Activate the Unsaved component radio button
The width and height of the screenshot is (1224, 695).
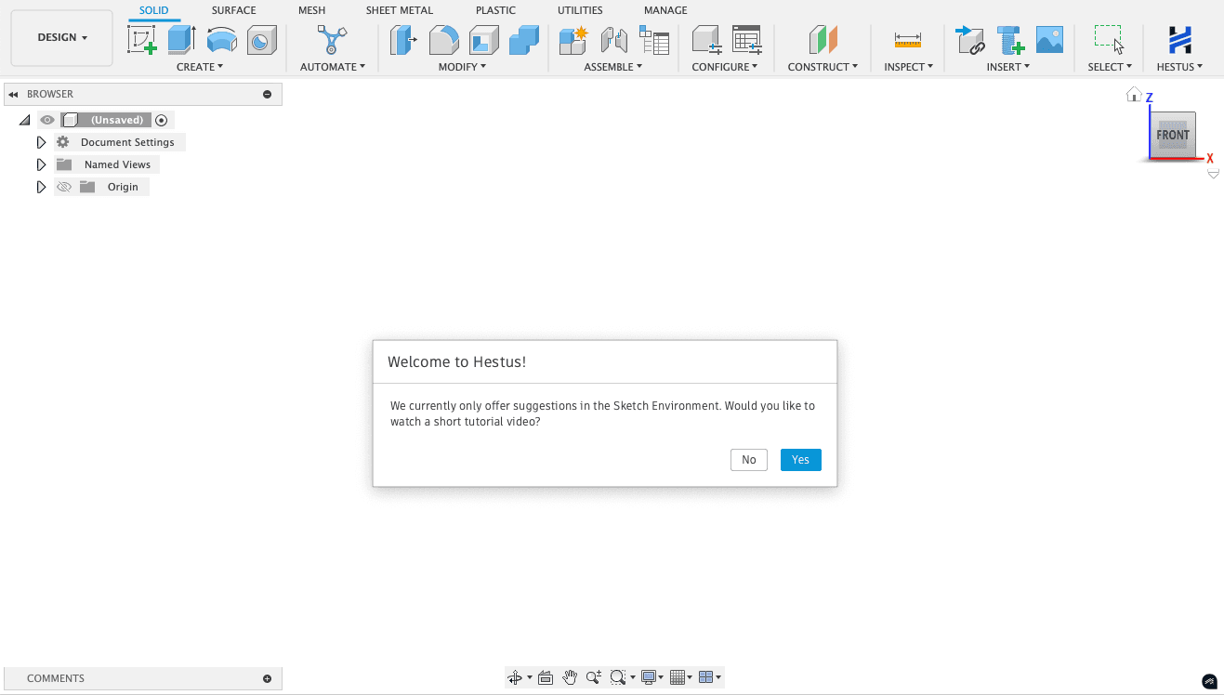click(162, 120)
